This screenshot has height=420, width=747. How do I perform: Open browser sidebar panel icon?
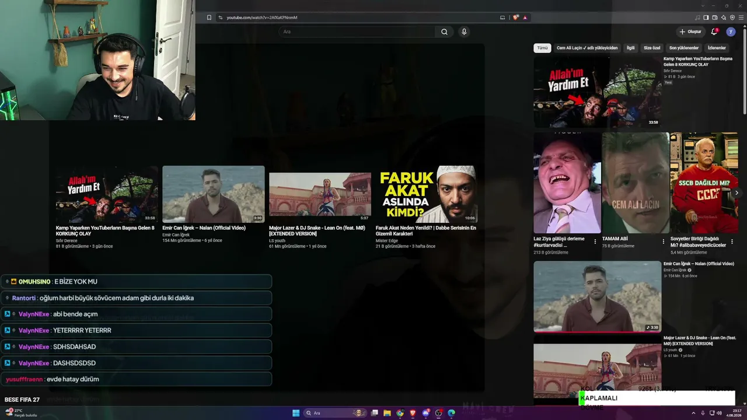tap(706, 17)
